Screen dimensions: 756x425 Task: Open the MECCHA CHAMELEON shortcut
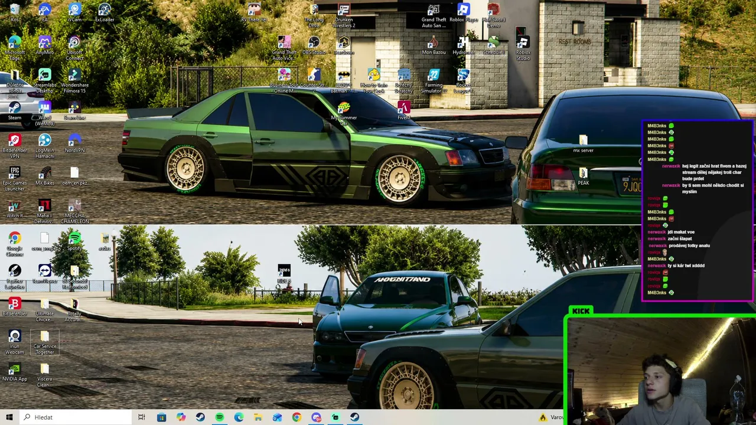click(74, 211)
